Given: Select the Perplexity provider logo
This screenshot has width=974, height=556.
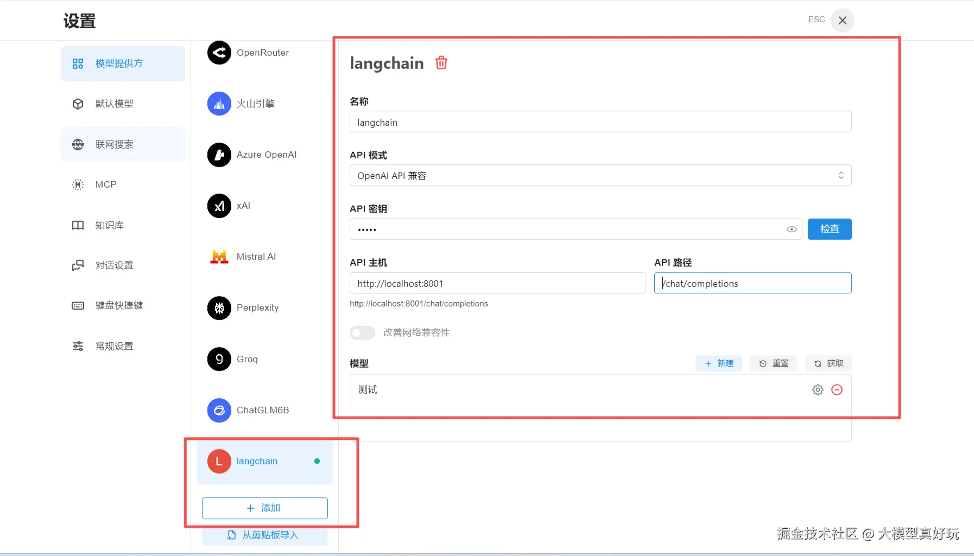Looking at the screenshot, I should [219, 308].
